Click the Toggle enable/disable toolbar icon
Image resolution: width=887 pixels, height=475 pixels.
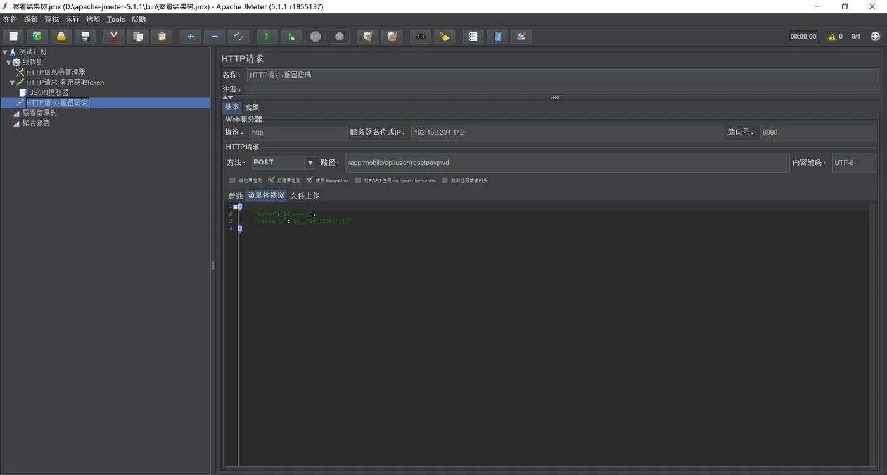click(238, 37)
